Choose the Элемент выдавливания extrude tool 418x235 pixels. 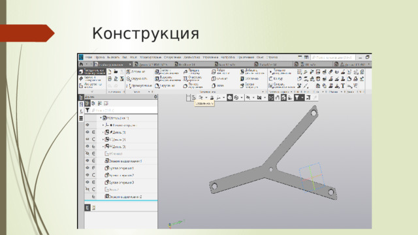click(x=168, y=72)
